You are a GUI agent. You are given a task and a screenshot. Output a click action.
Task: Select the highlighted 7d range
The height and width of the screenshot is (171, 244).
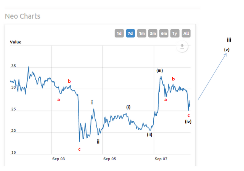click(x=130, y=33)
